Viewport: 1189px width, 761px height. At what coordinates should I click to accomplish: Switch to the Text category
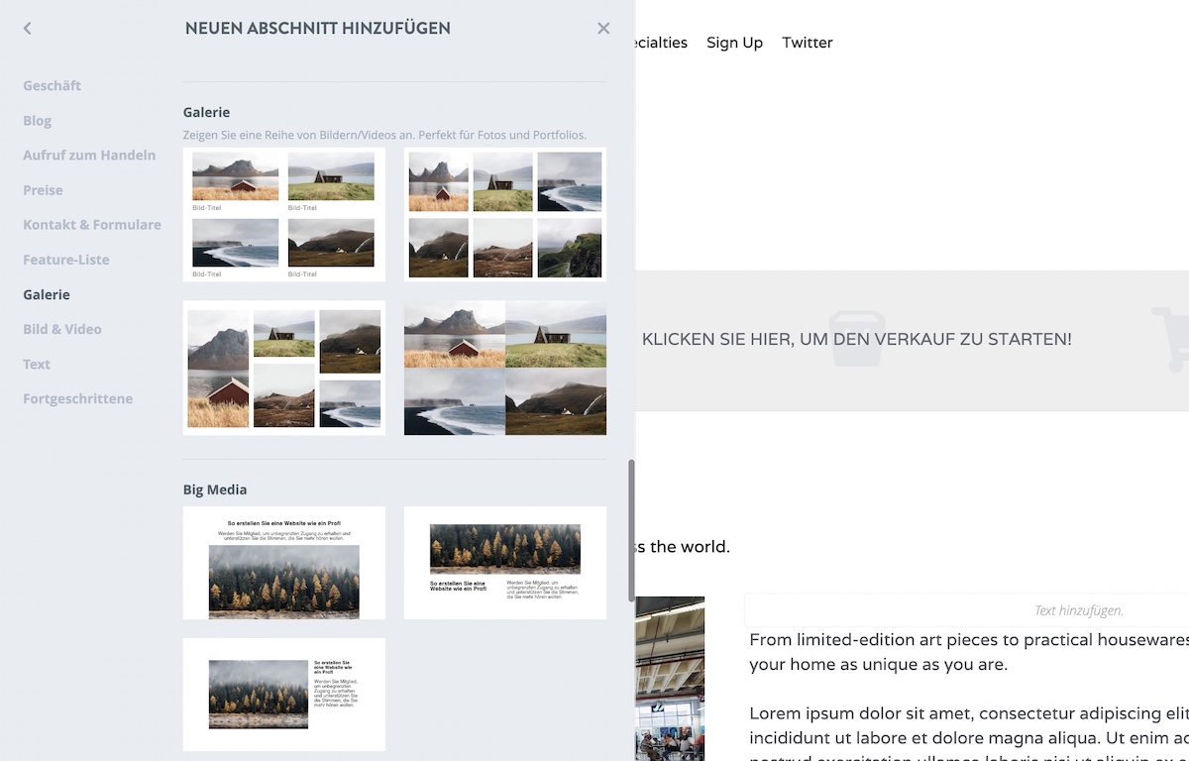click(37, 364)
